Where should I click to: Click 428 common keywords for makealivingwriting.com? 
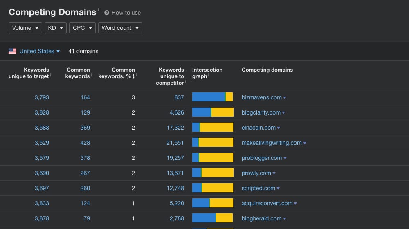tap(85, 143)
